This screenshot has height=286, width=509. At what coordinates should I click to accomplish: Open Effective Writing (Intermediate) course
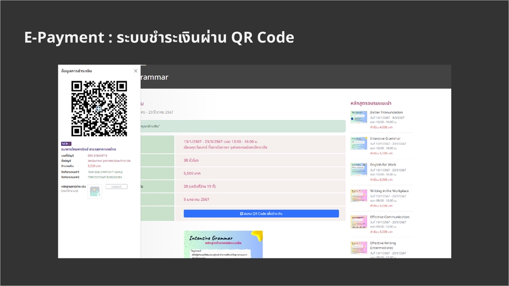[x=383, y=245]
